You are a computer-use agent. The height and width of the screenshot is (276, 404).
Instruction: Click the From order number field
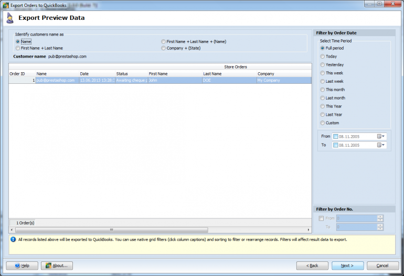click(x=357, y=218)
